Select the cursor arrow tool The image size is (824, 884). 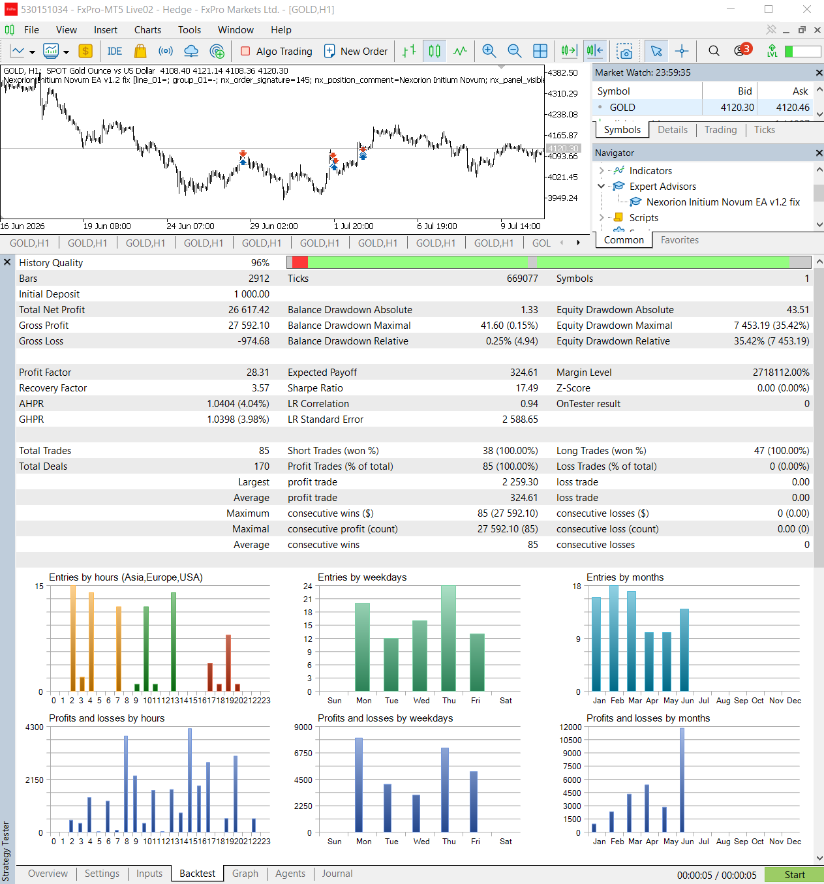tap(656, 51)
